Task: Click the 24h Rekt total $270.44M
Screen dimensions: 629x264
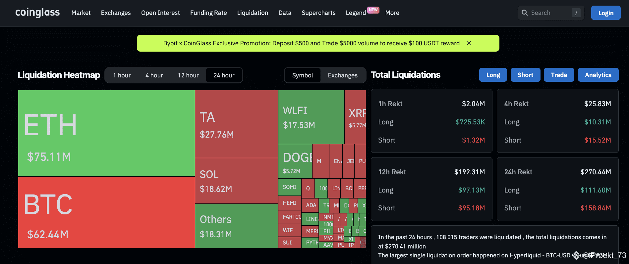Action: [596, 172]
